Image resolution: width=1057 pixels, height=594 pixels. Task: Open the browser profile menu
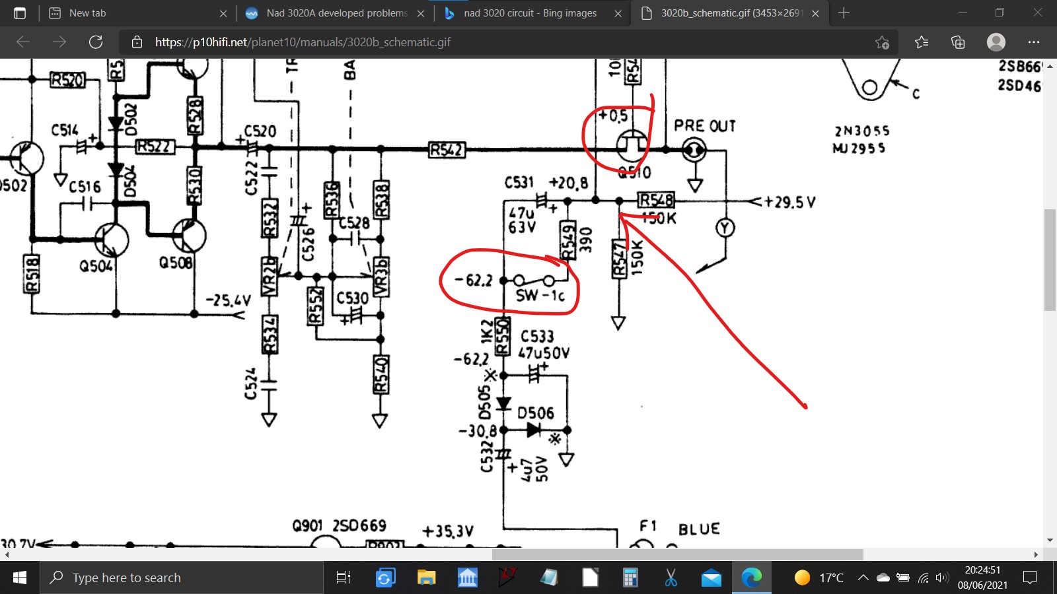tap(996, 42)
